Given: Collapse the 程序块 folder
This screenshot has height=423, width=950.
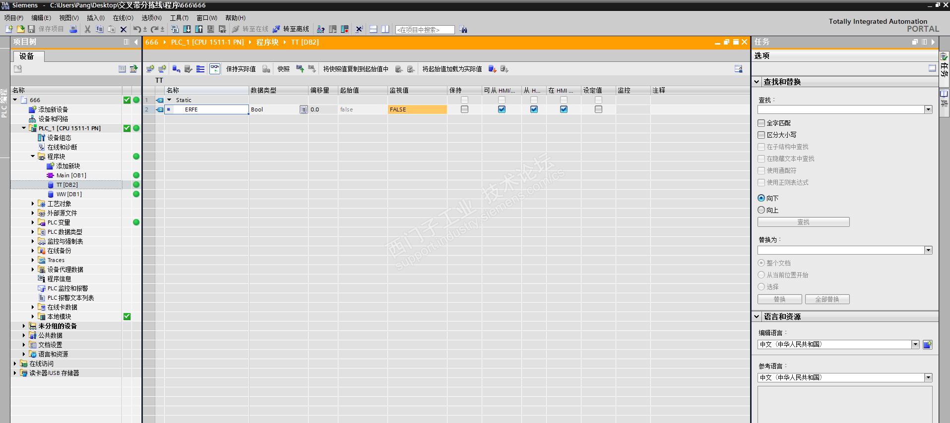Looking at the screenshot, I should coord(33,157).
